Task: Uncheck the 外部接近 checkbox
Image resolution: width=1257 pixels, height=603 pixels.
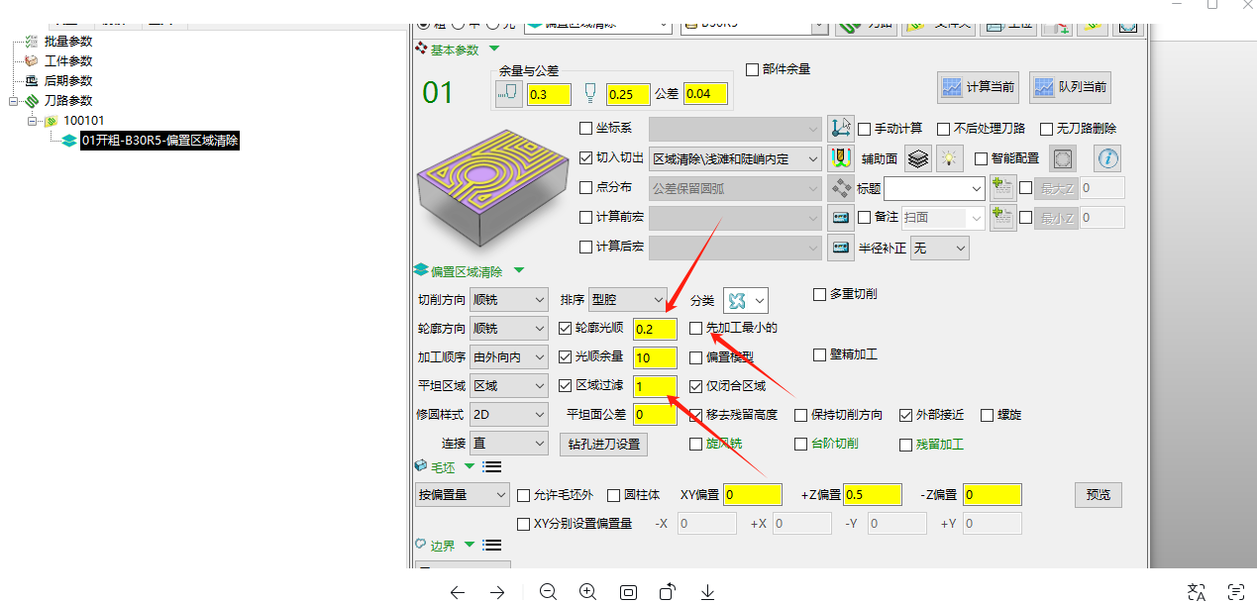Action: coord(905,415)
